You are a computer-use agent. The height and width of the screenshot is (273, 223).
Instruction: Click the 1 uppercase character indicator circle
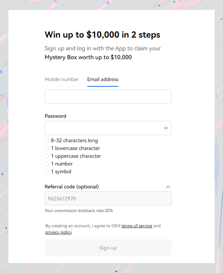tap(47, 156)
